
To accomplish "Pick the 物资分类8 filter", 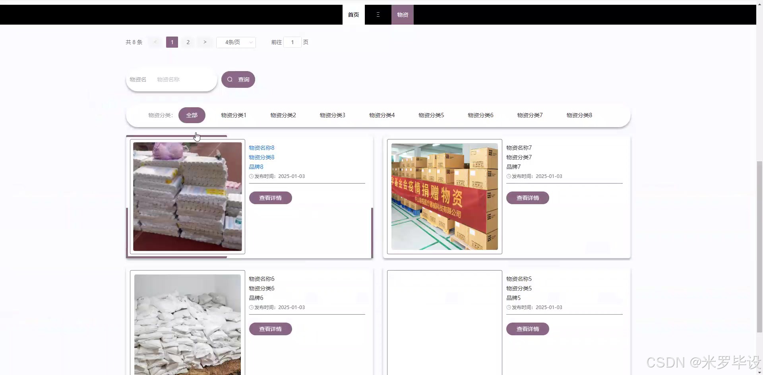I will [x=579, y=115].
